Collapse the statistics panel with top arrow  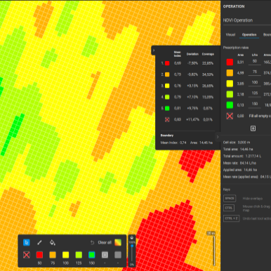click(x=154, y=51)
